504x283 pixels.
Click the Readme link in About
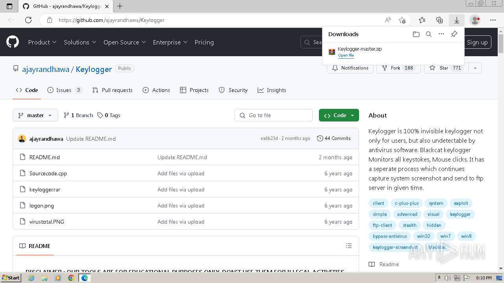coord(384,264)
